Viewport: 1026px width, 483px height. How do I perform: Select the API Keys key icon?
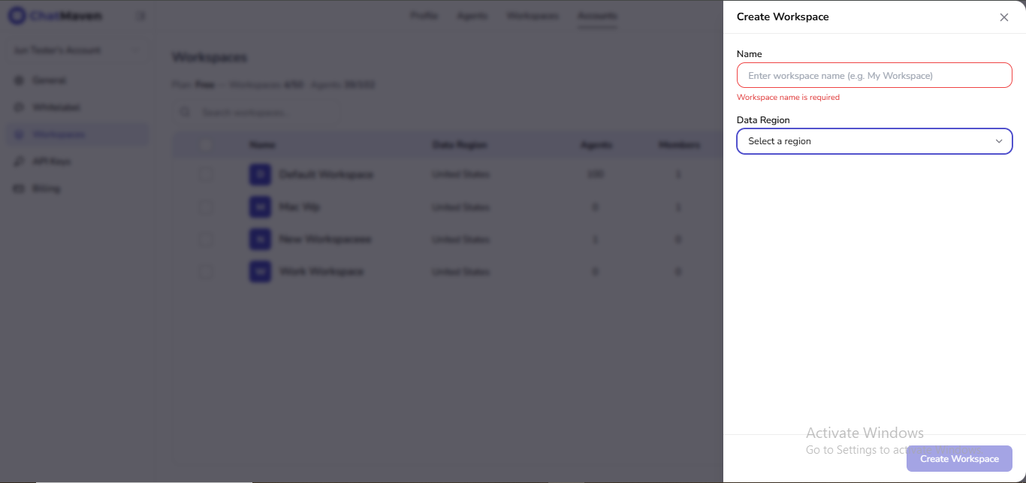(18, 161)
